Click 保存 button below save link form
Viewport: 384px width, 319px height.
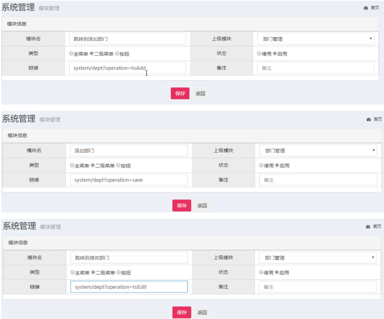click(182, 205)
